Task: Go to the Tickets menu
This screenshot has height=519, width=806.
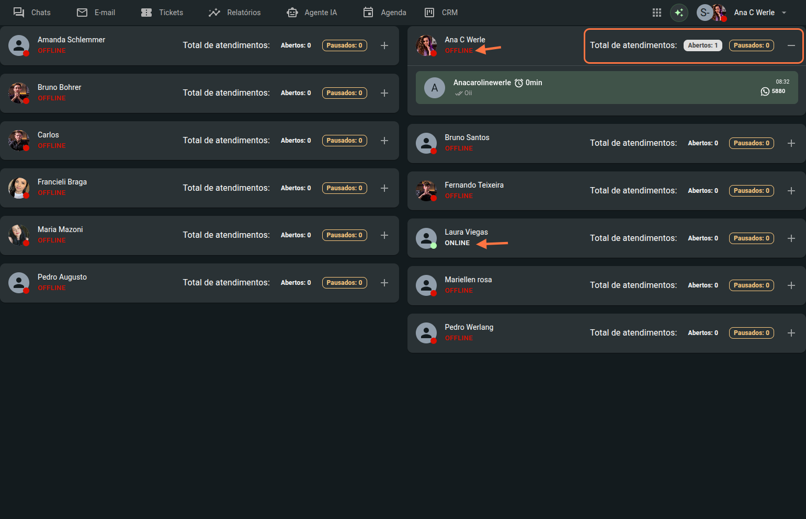Action: (162, 13)
